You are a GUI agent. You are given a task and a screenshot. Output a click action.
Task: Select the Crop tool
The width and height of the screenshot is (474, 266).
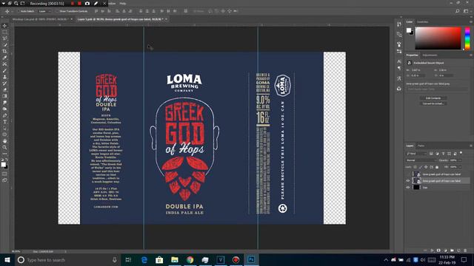coord(4,51)
